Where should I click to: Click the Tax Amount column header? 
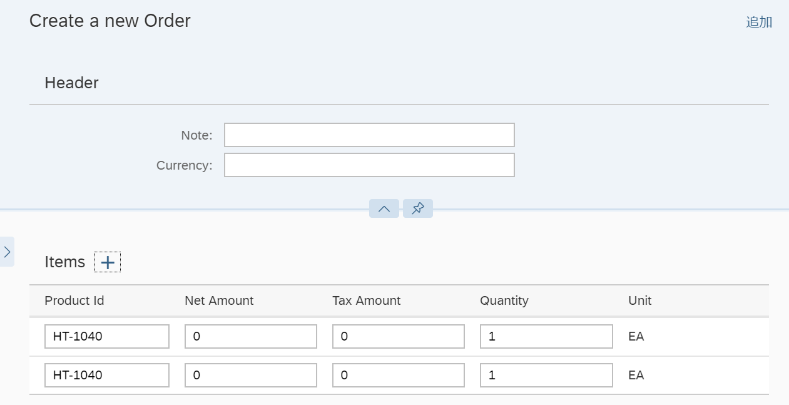[x=367, y=300]
